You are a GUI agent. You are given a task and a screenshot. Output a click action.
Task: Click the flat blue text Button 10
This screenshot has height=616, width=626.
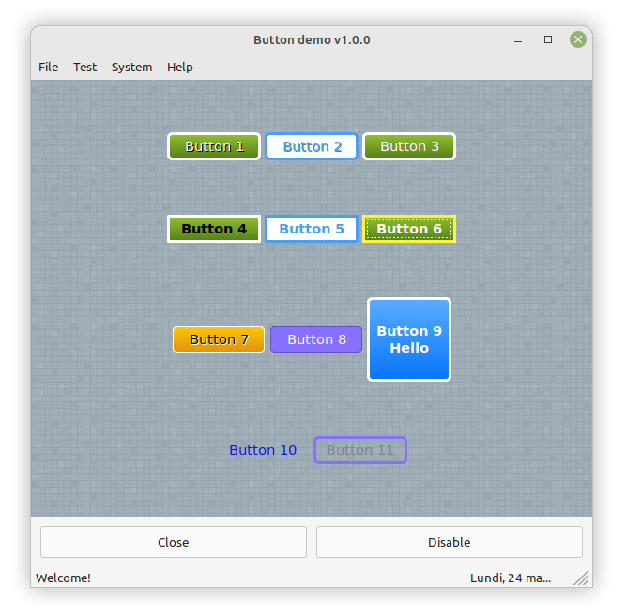click(263, 450)
